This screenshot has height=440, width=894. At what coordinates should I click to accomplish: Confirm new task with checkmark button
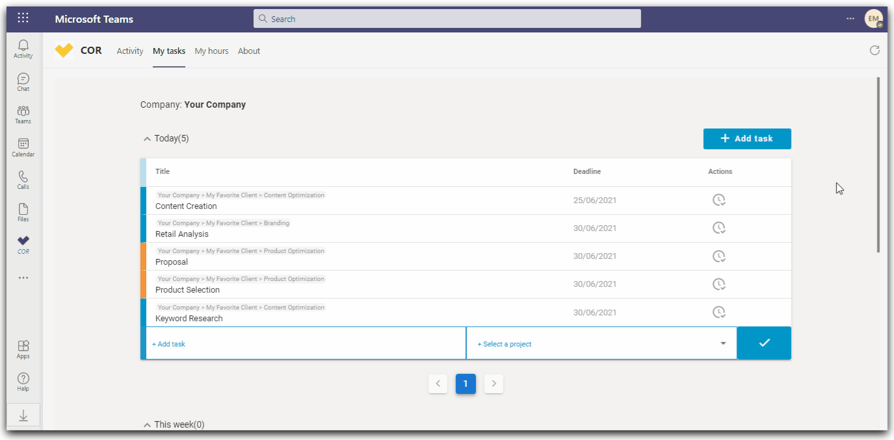(764, 343)
